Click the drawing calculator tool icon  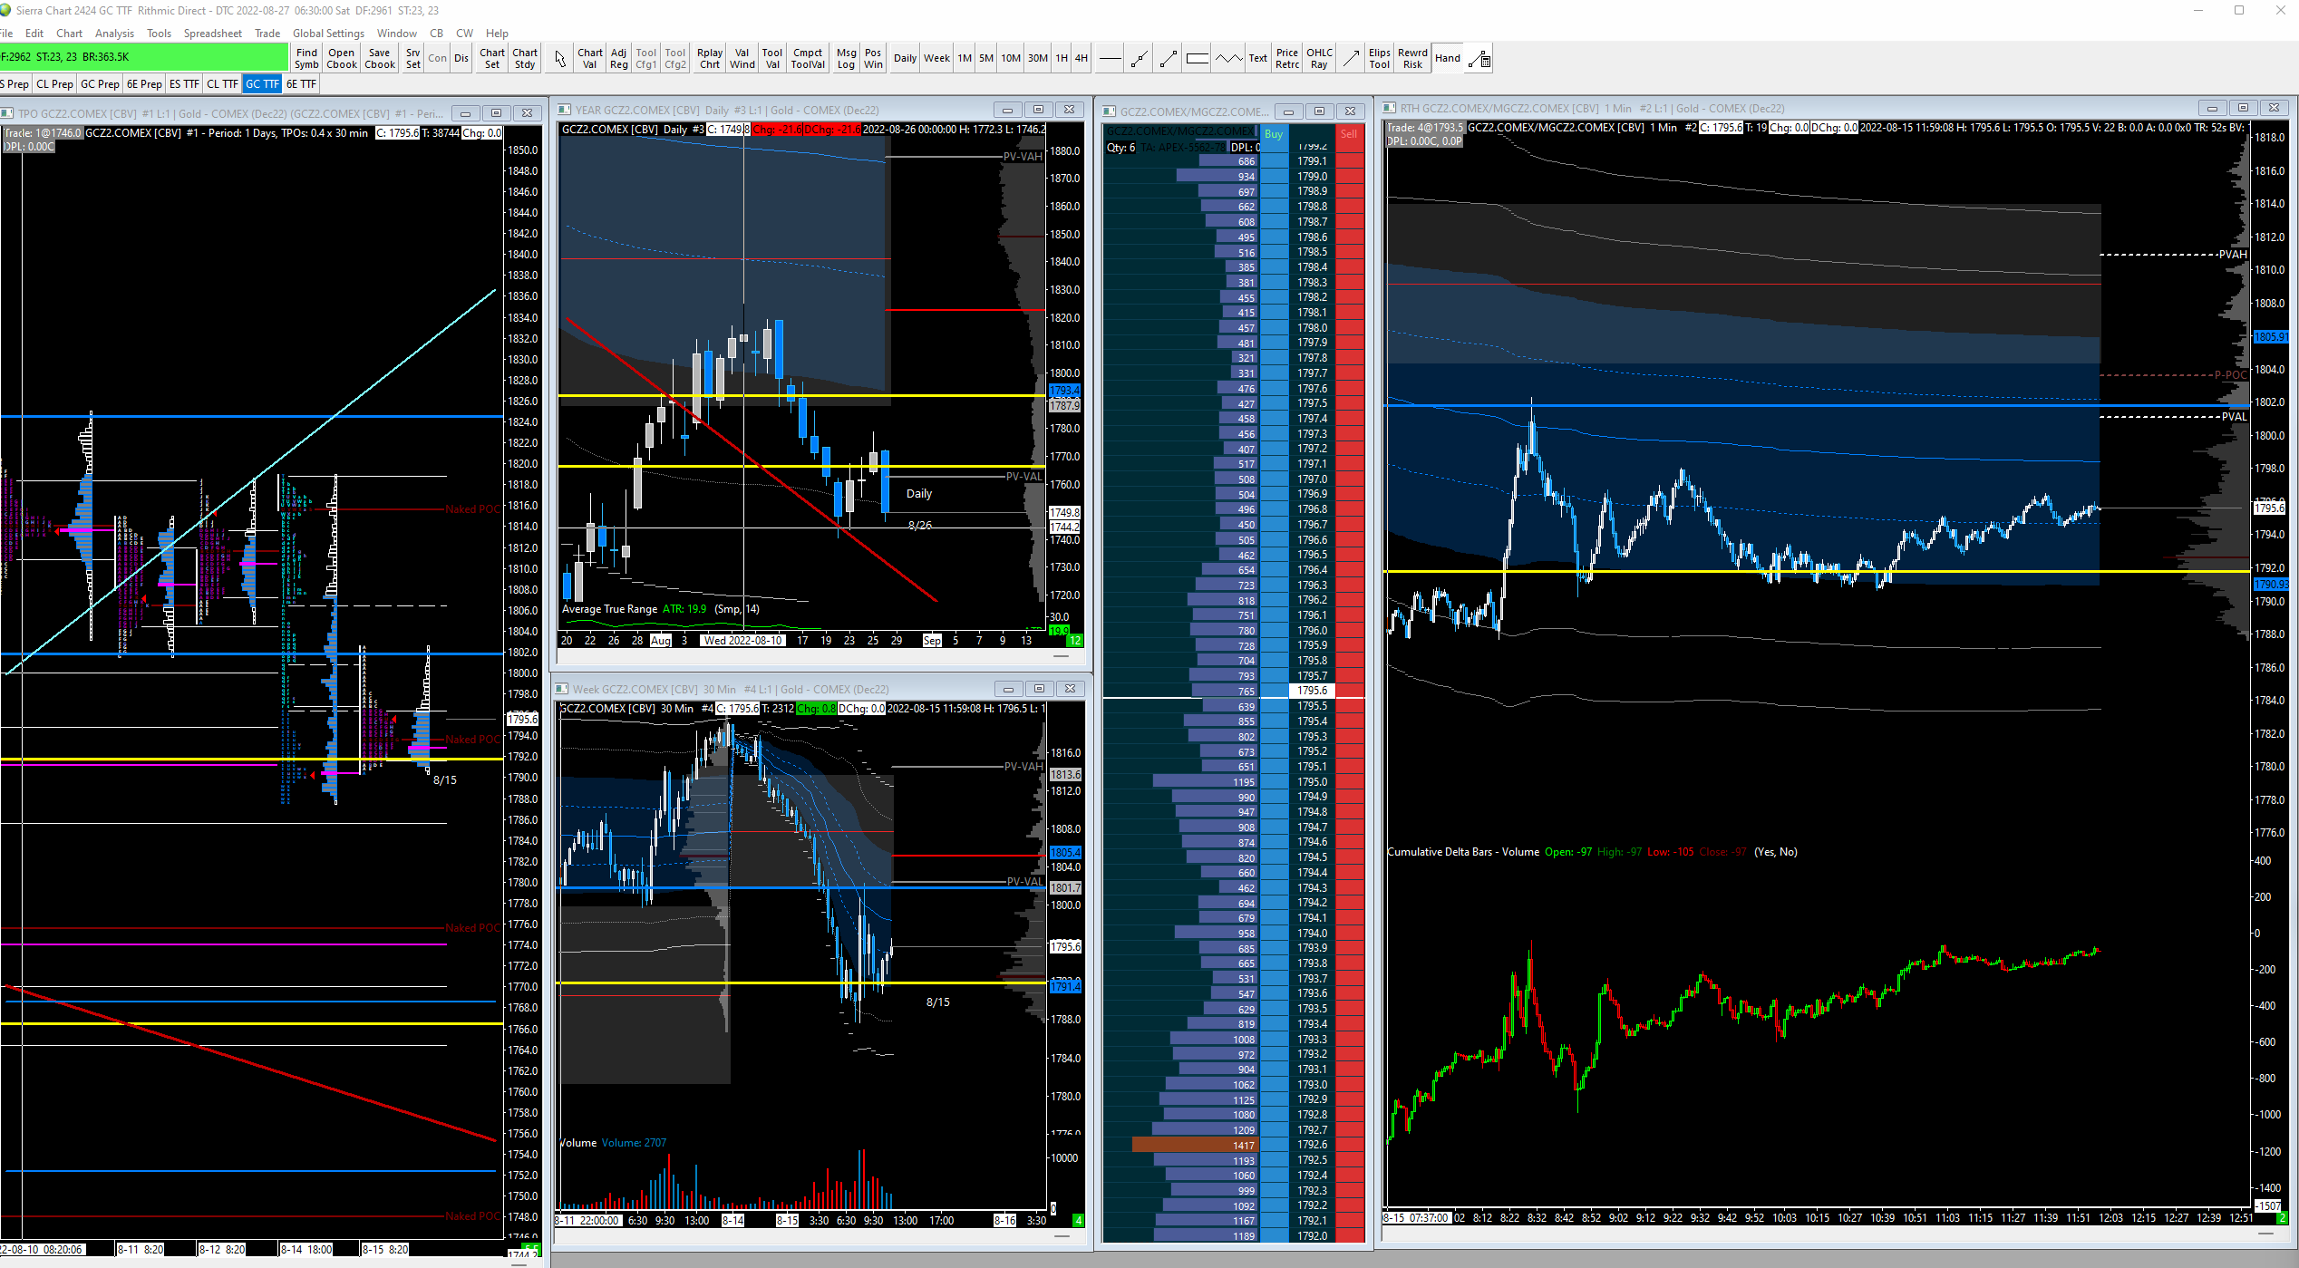click(x=1479, y=59)
